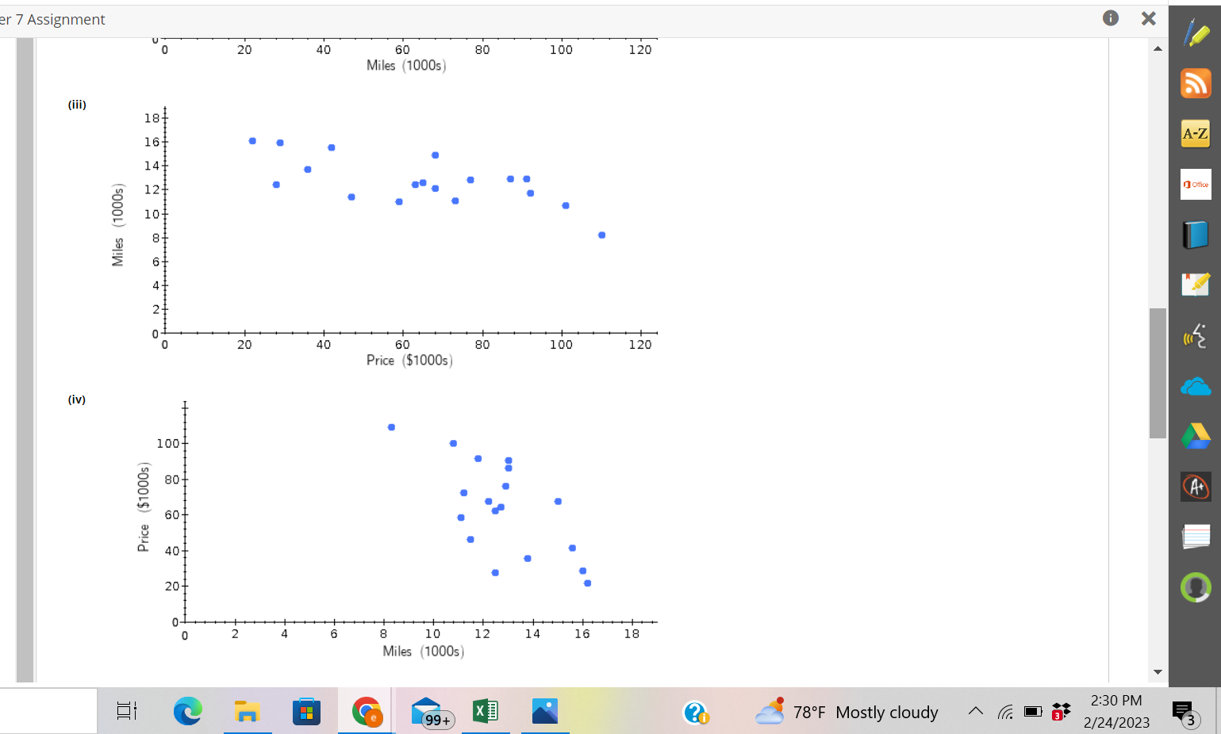The image size is (1221, 734).
Task: Open Mail with the 99+ badge
Action: [431, 712]
